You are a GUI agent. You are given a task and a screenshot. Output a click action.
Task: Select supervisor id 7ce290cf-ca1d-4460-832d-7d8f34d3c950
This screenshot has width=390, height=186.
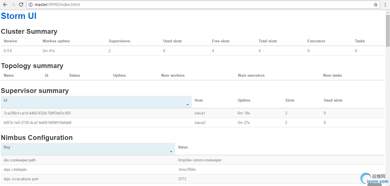pos(37,113)
